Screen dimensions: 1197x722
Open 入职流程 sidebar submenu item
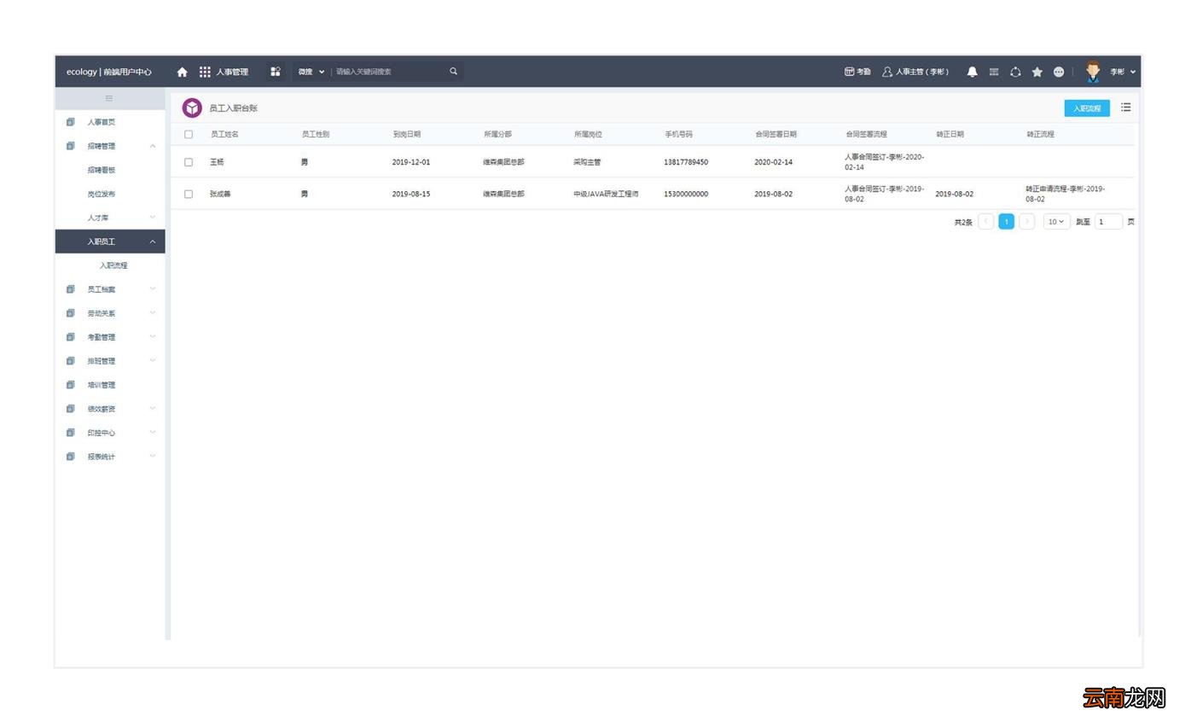(x=113, y=265)
